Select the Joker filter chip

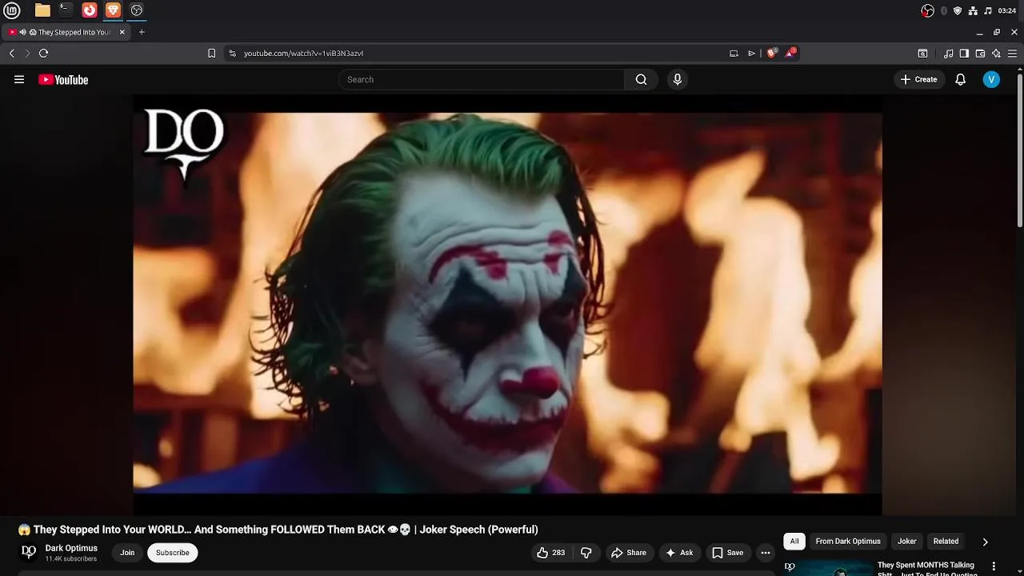click(907, 542)
